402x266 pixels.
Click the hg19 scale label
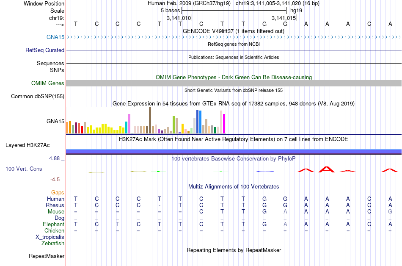point(296,11)
